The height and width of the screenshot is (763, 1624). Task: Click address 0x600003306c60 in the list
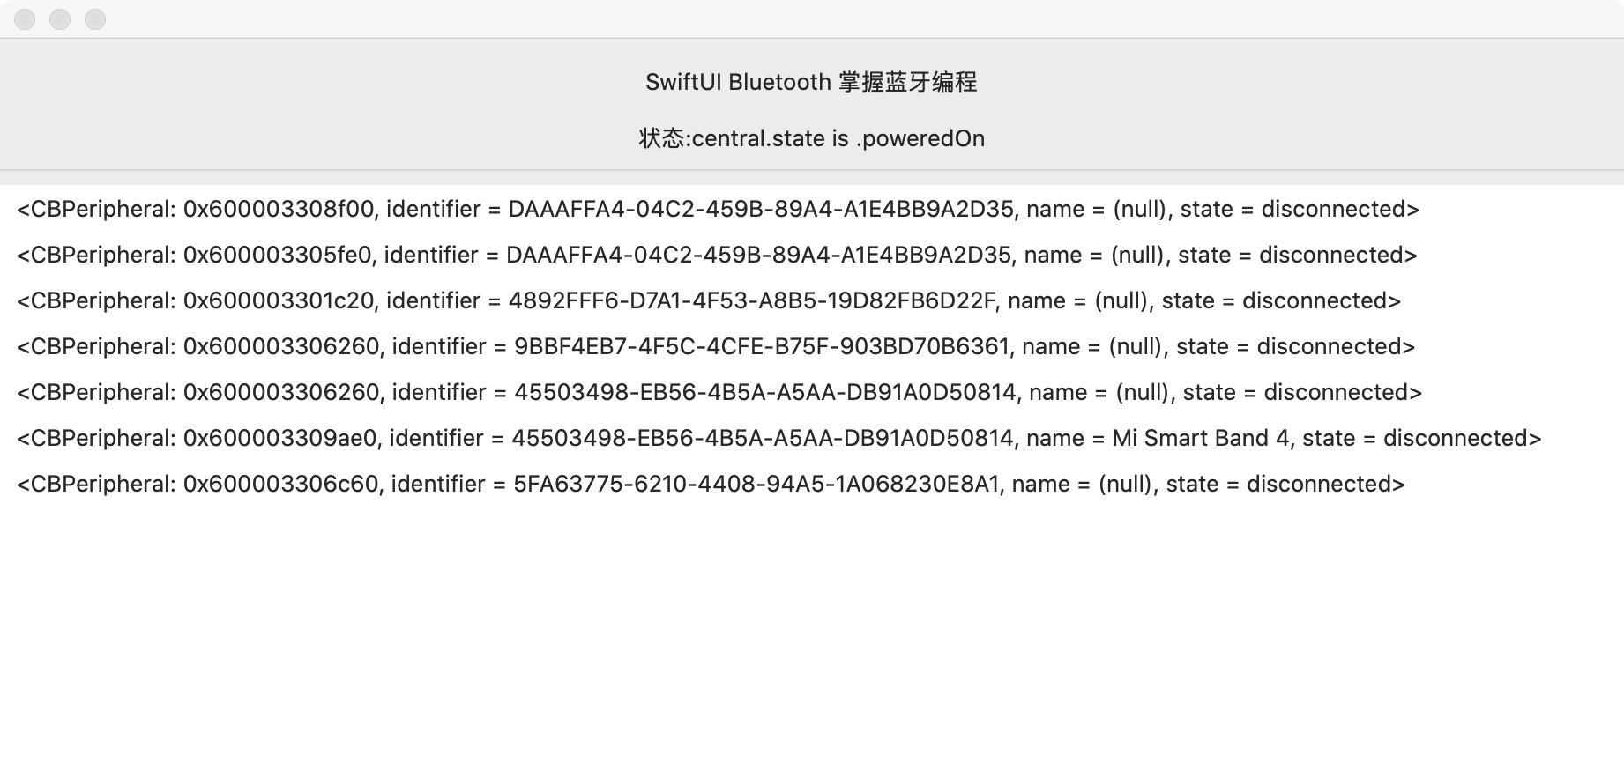(x=281, y=484)
